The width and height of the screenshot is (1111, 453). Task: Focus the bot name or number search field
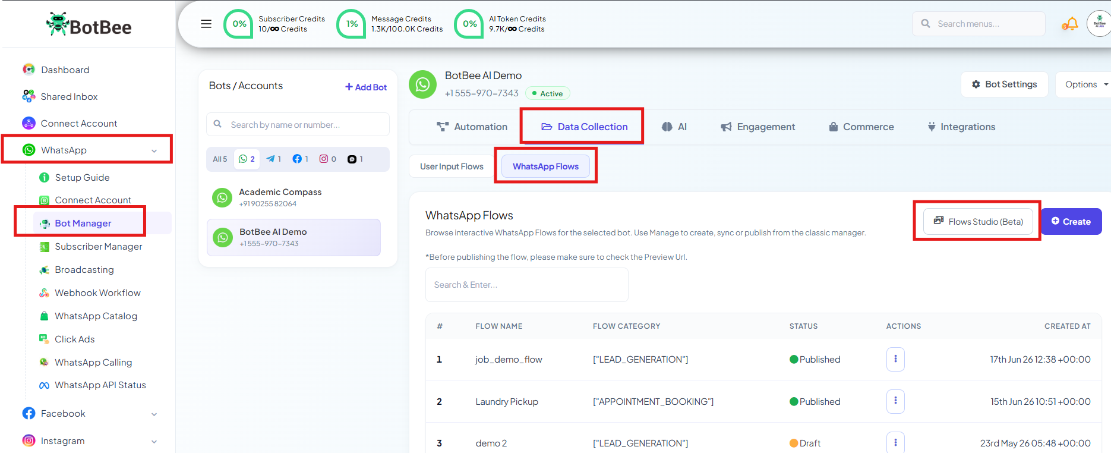(x=298, y=124)
